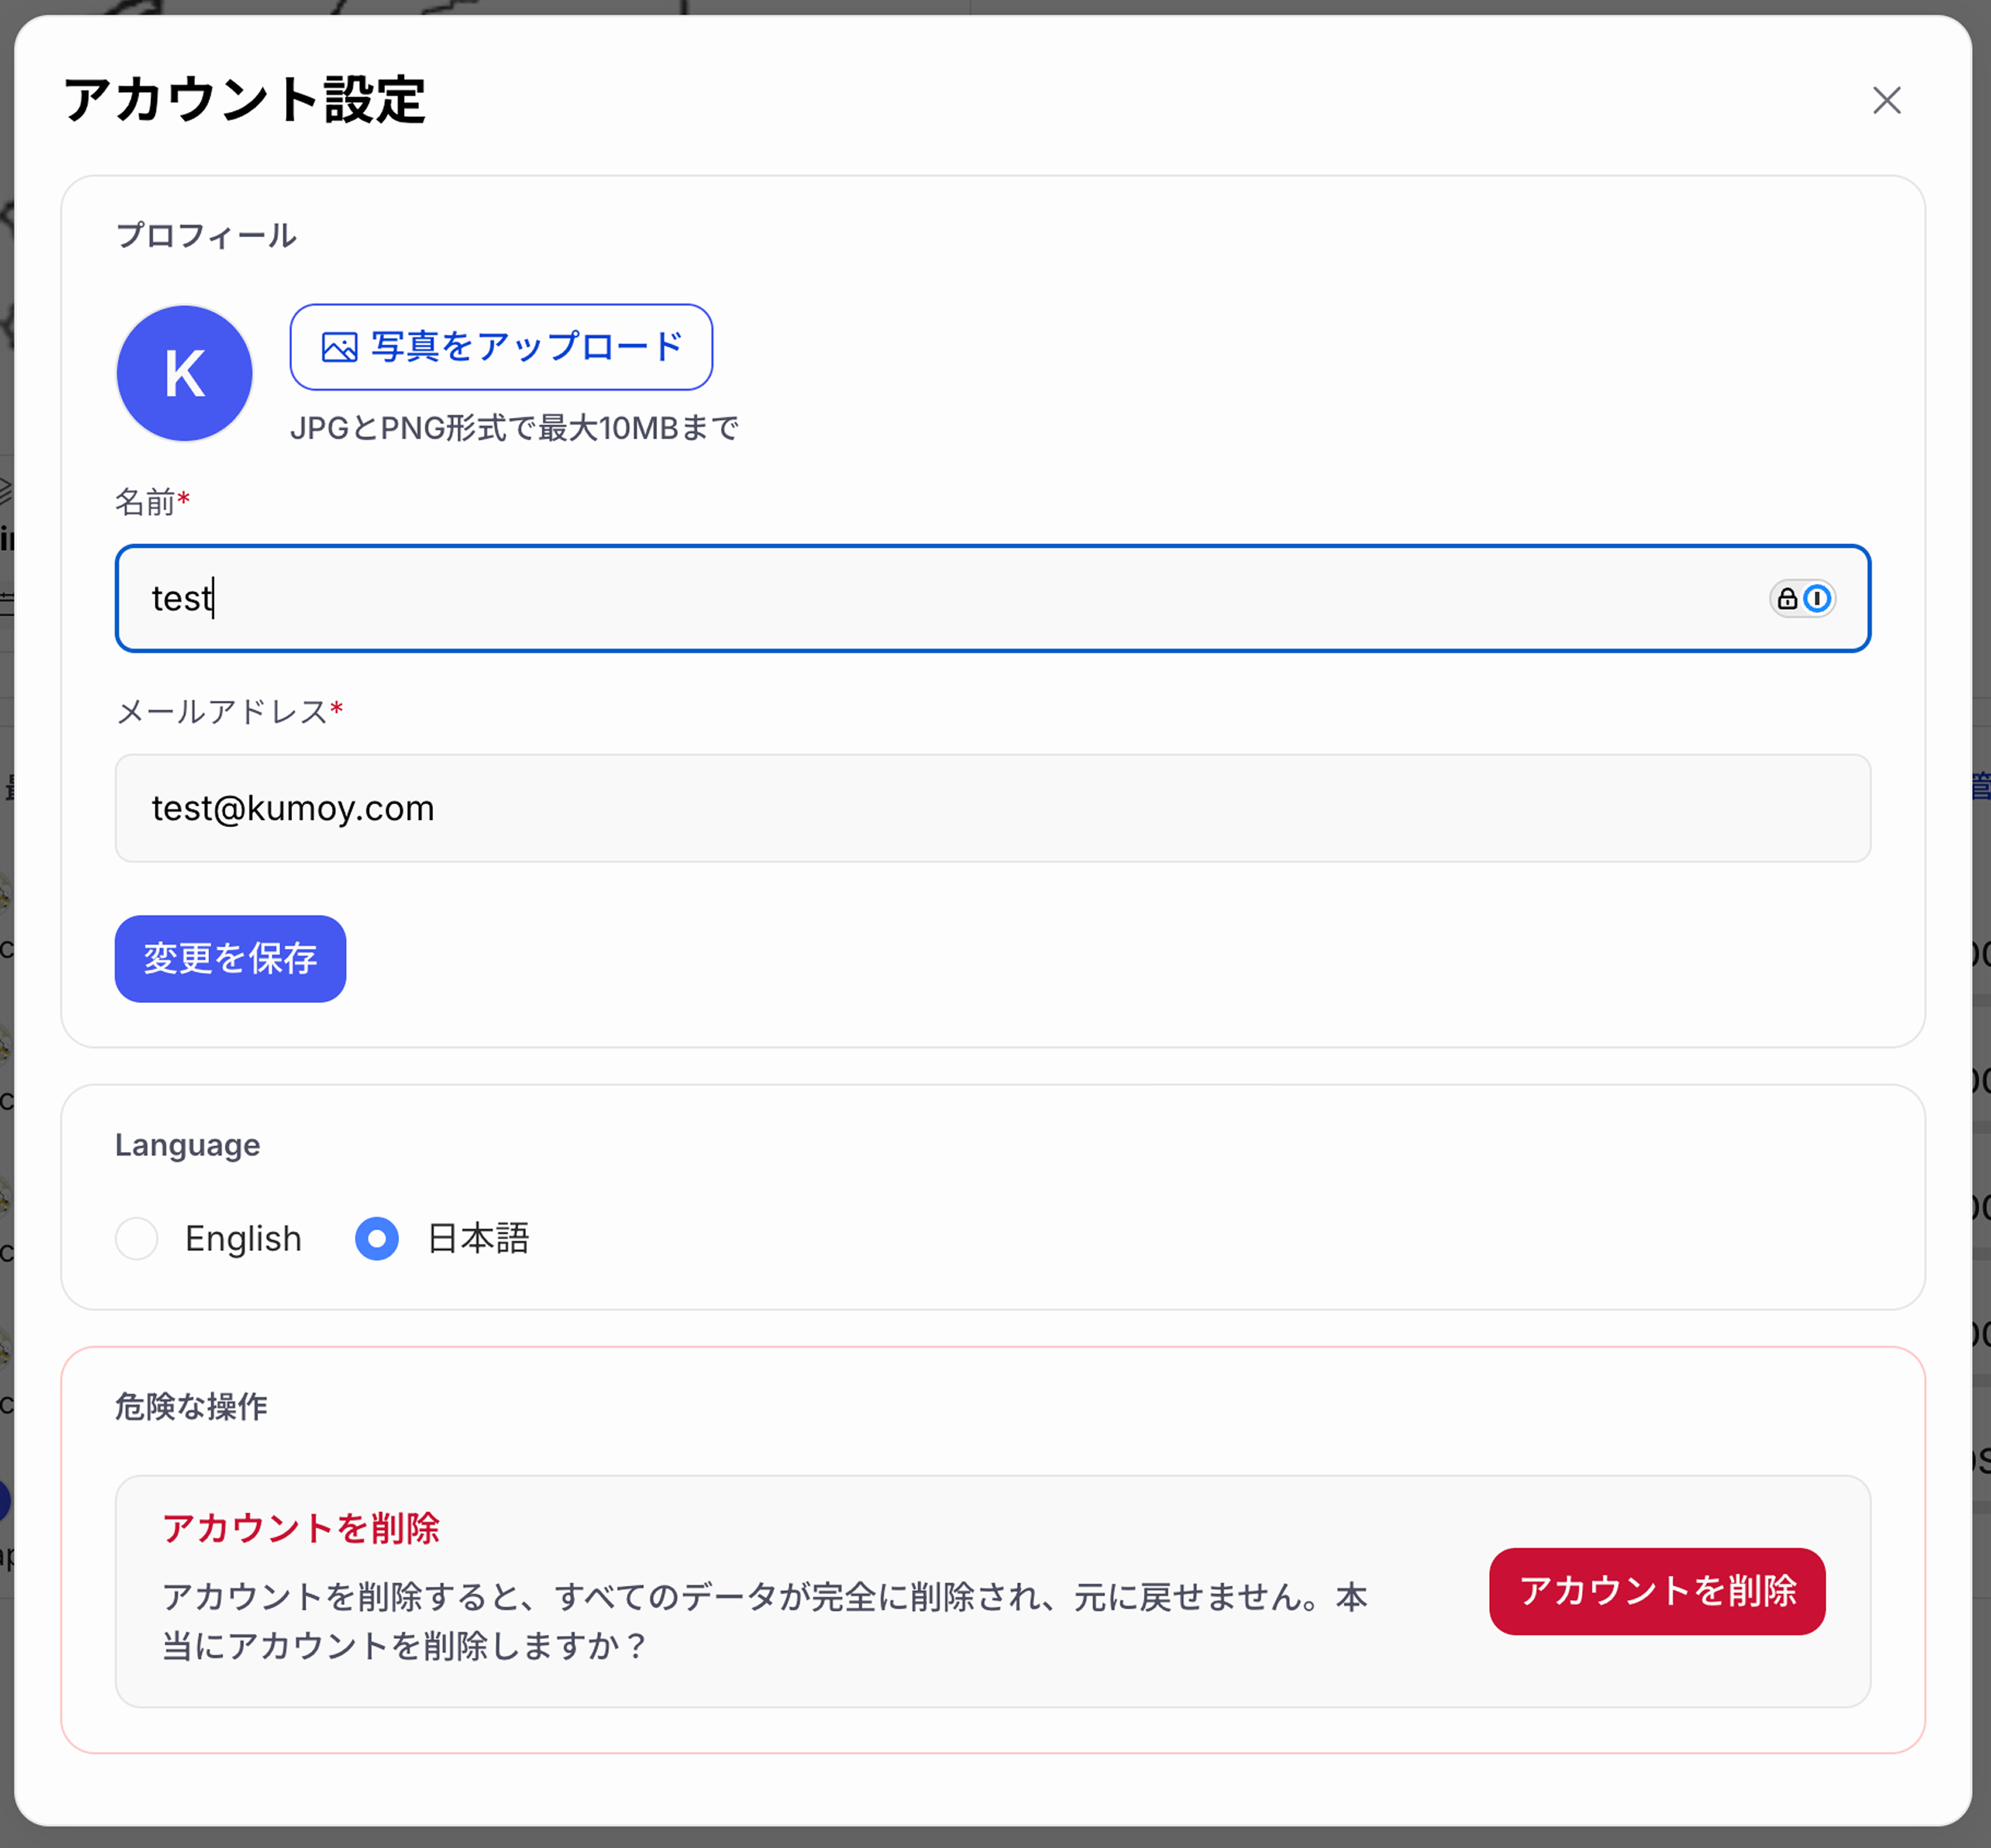Click the Language section heading

[x=187, y=1144]
